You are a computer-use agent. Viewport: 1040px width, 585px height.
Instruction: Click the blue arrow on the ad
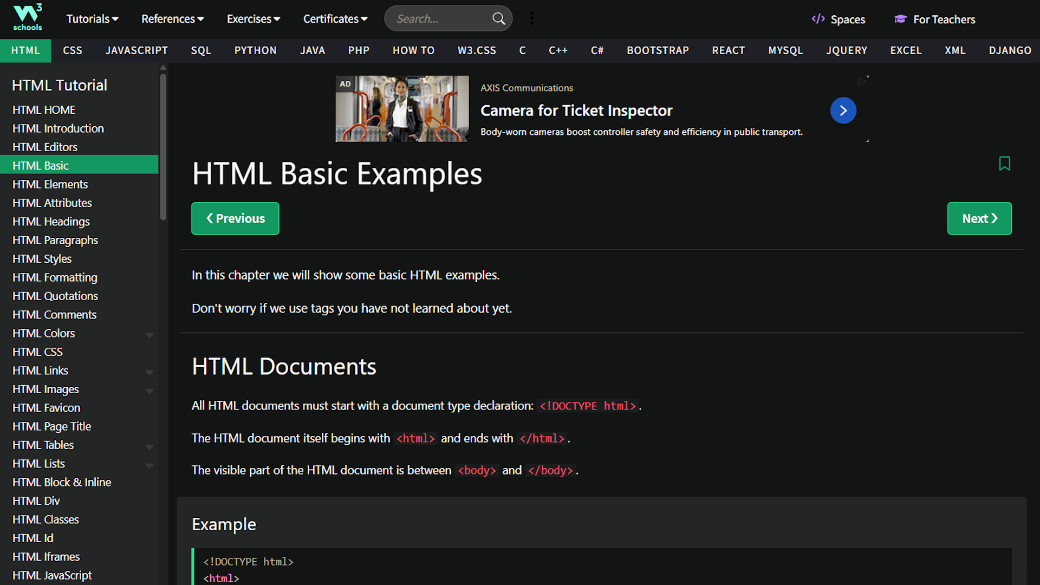[843, 110]
